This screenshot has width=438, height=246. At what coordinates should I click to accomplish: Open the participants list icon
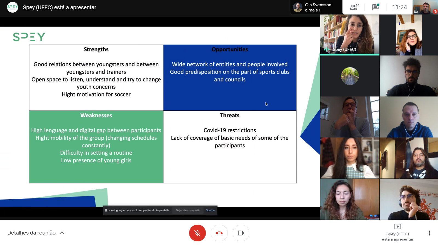[354, 7]
